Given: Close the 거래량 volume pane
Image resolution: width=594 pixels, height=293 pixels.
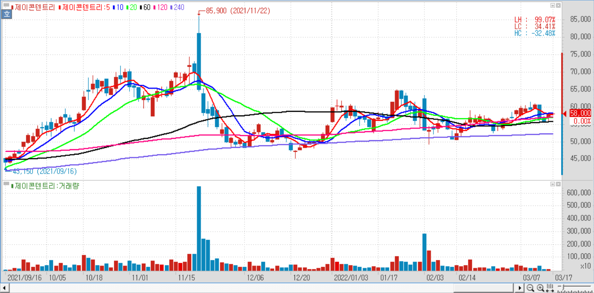Looking at the screenshot, I should (x=559, y=184).
